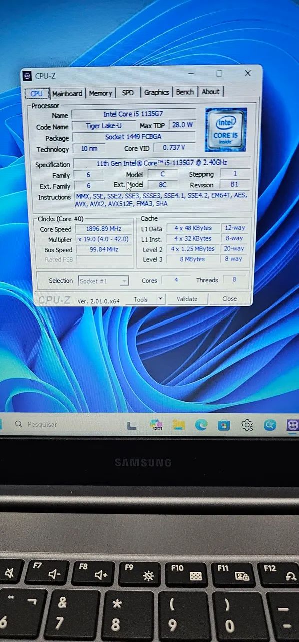Click the Stepping value 1

pyautogui.click(x=235, y=173)
